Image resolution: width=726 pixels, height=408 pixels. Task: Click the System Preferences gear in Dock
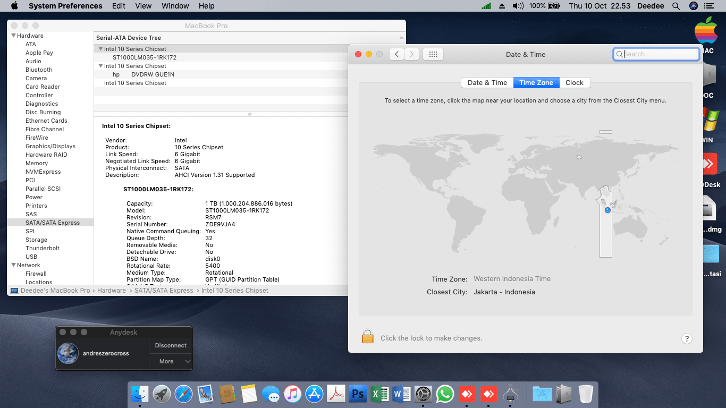pyautogui.click(x=423, y=394)
